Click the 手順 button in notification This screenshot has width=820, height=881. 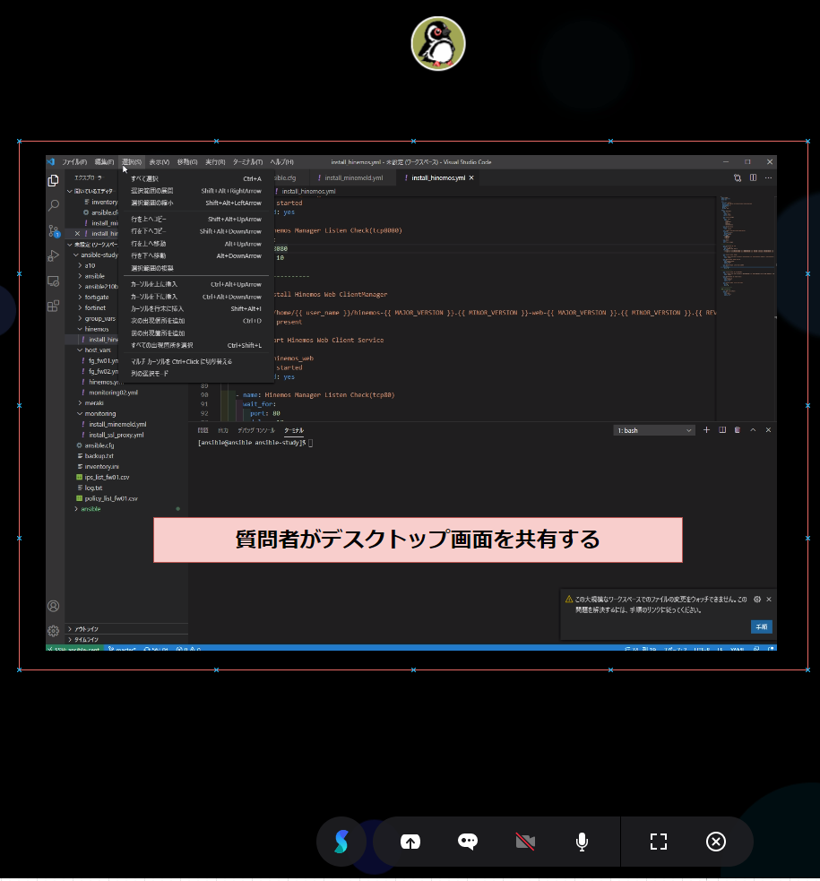(761, 627)
